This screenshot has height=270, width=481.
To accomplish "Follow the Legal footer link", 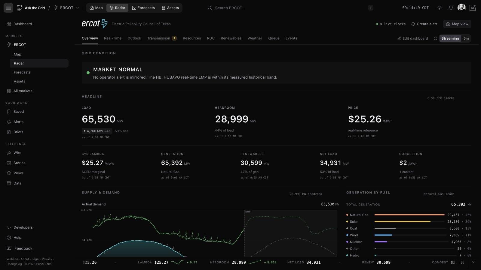I will tap(35, 259).
